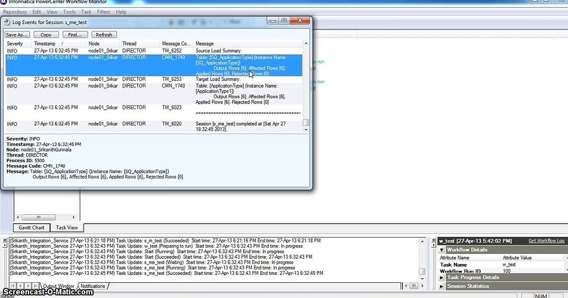Click the Informatica 'M' application icon
The image size is (568, 298).
click(x=3, y=2)
